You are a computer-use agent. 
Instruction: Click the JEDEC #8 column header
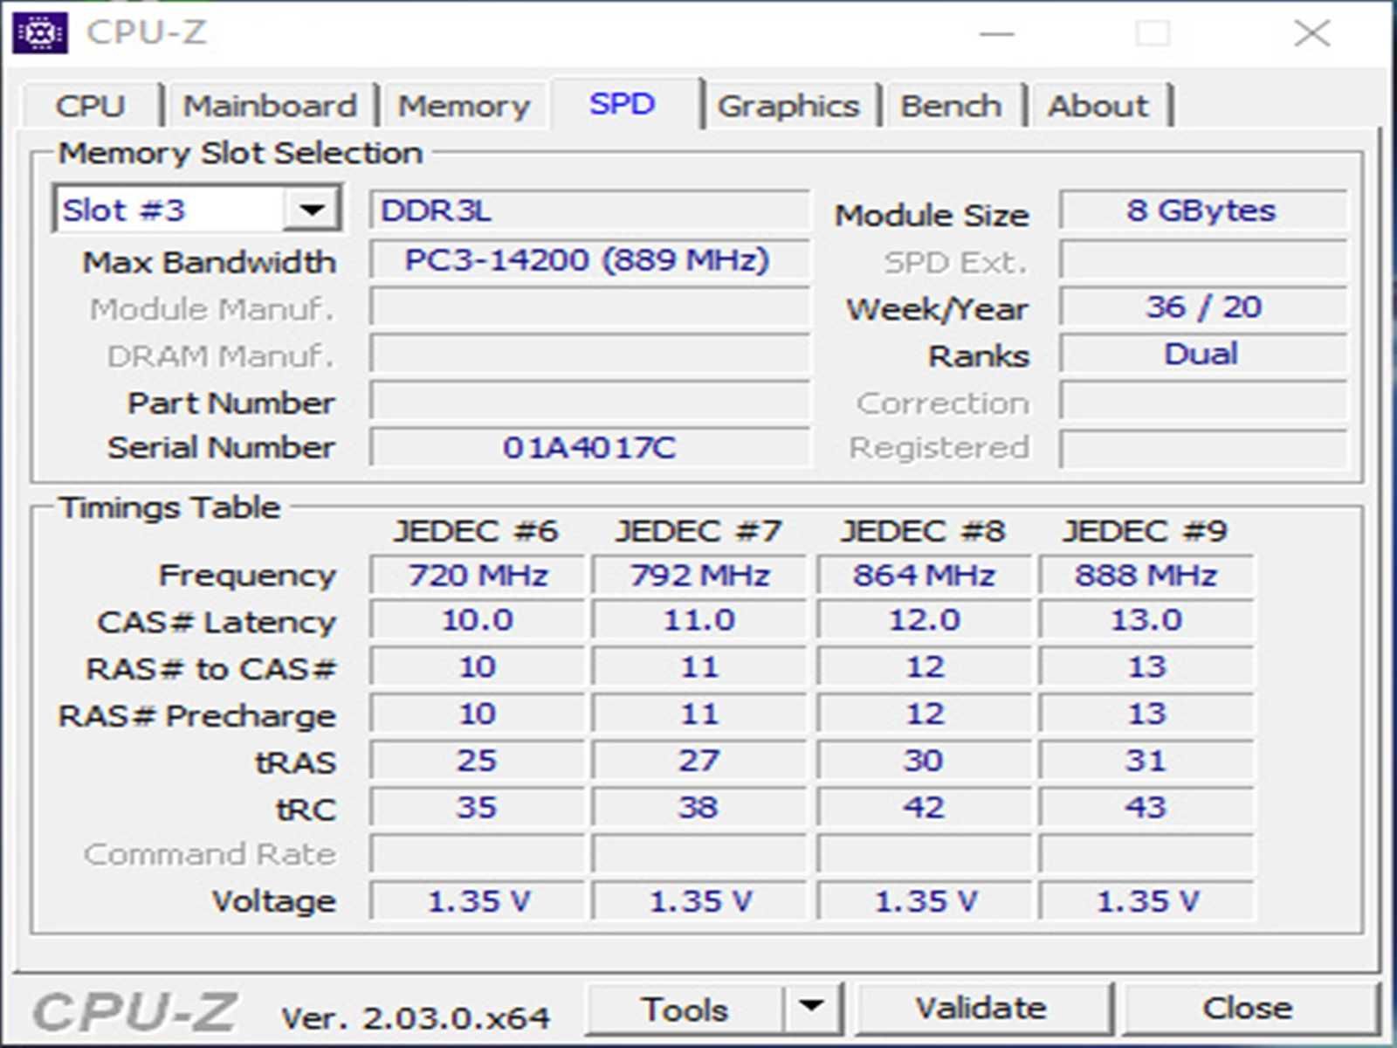(x=923, y=531)
